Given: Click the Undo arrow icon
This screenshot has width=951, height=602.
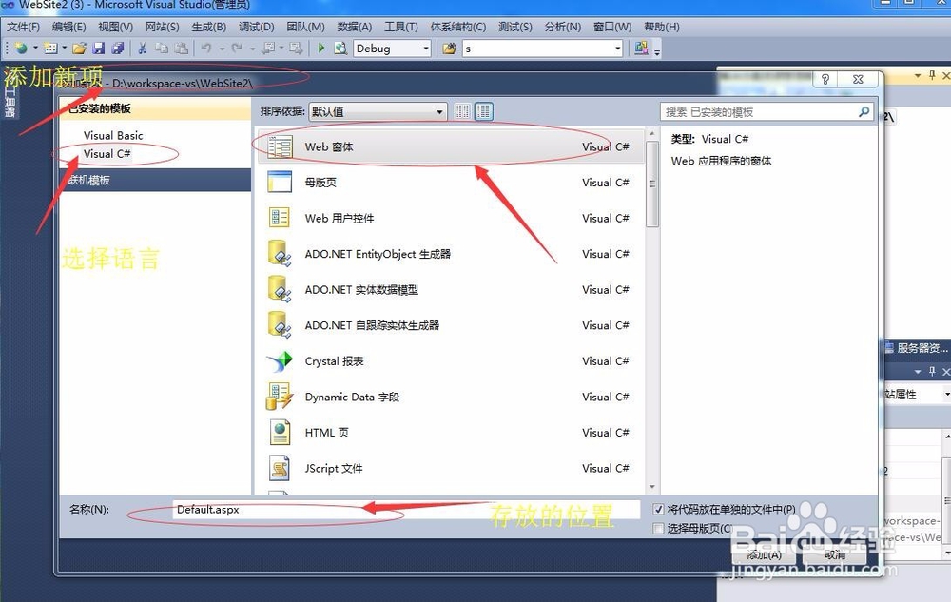Looking at the screenshot, I should (x=206, y=48).
